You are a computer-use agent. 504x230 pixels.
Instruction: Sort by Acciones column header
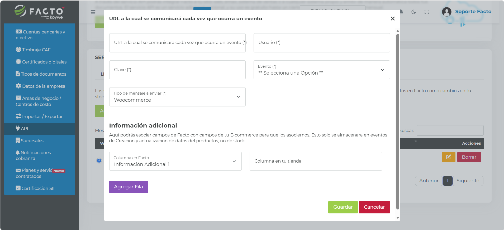click(471, 143)
